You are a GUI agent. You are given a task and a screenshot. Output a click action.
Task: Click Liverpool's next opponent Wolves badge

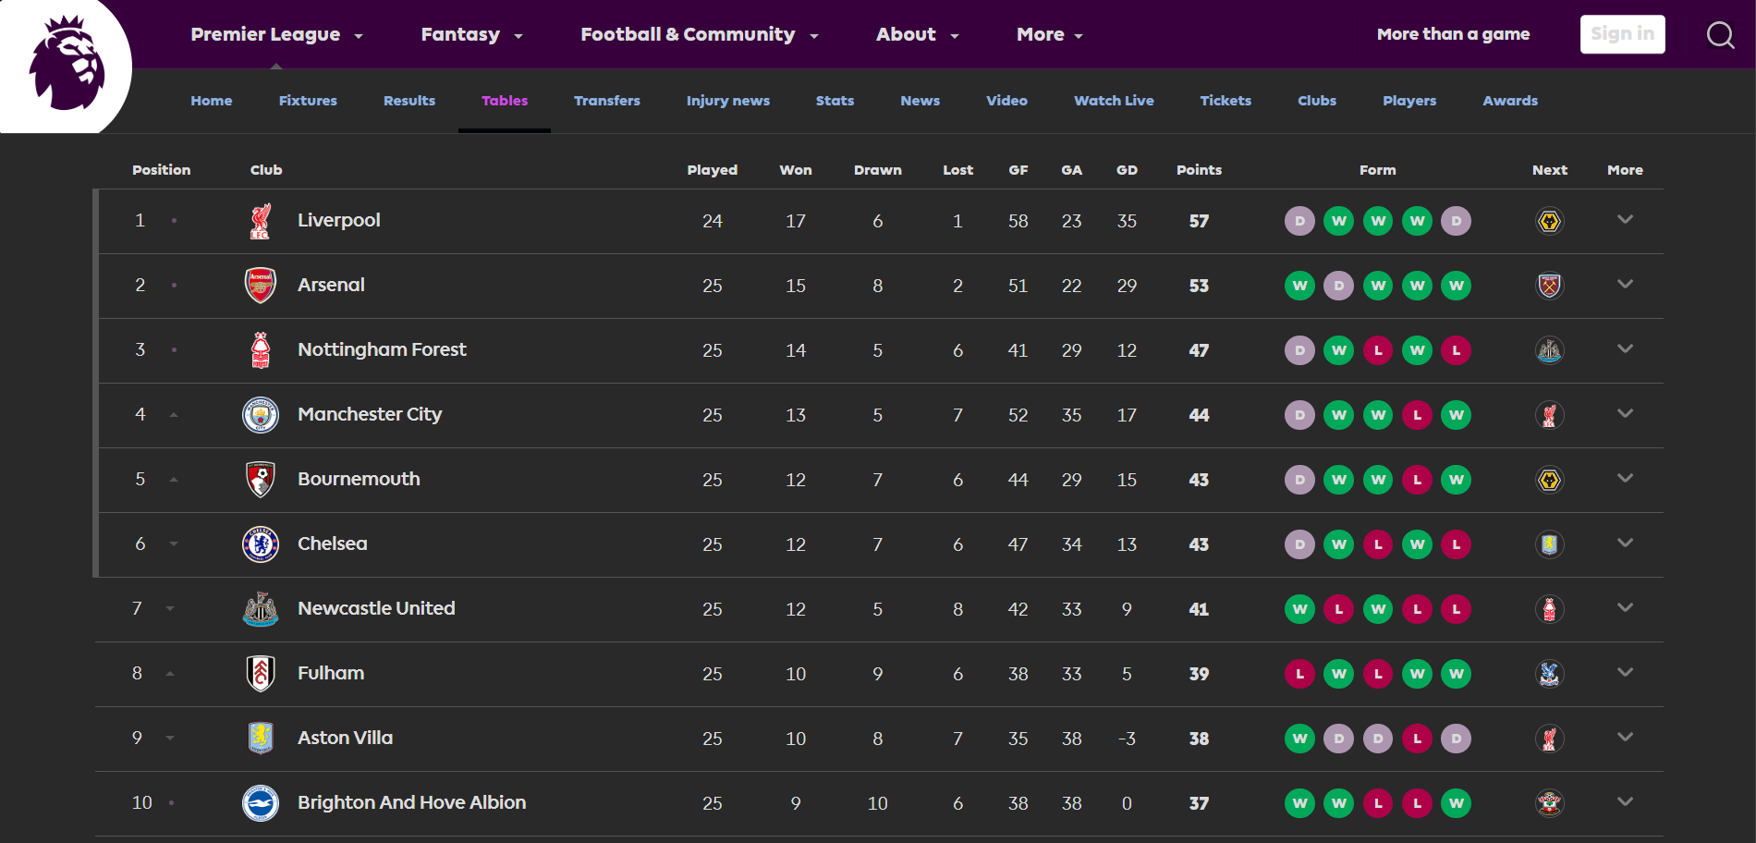pos(1549,221)
